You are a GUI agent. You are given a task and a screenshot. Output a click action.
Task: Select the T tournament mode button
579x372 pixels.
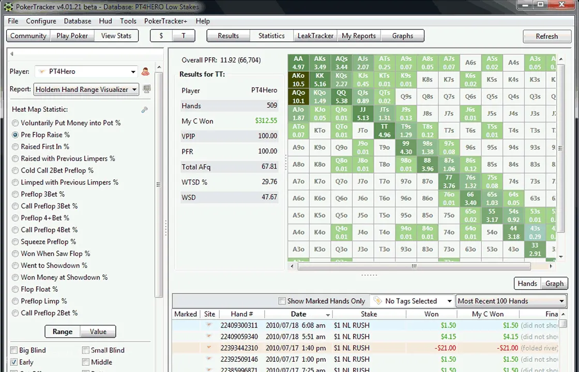(184, 36)
